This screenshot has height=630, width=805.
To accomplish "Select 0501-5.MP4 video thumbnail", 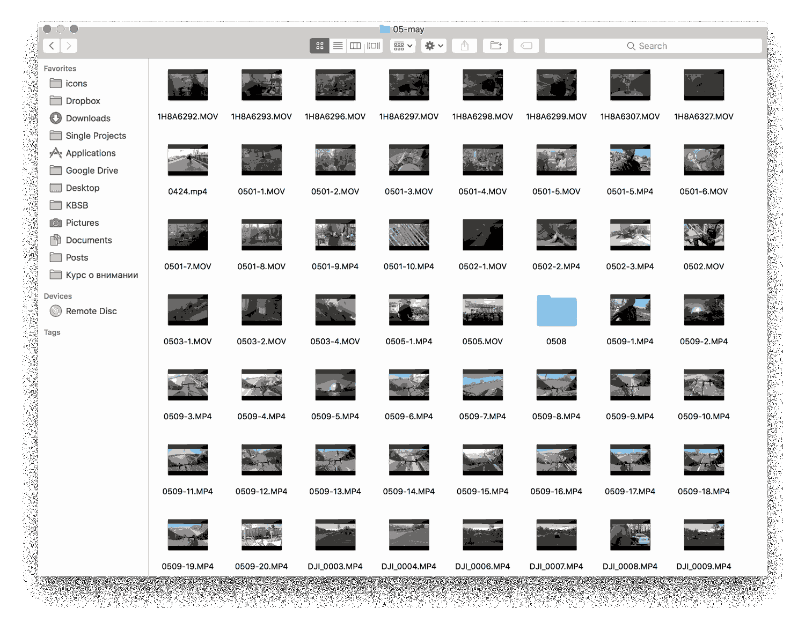I will 630,160.
